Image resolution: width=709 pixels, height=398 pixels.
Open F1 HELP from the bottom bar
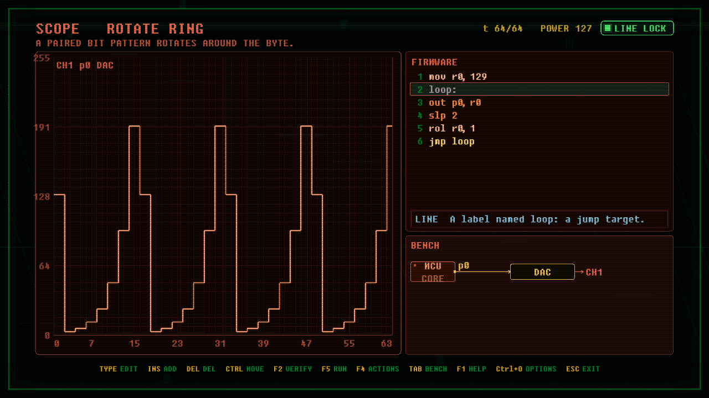[471, 369]
